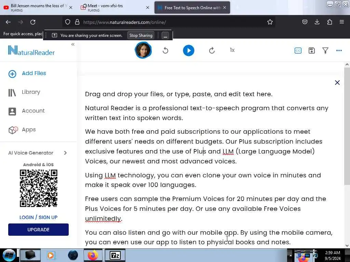Click the shield tracking protection icon
The image size is (350, 262).
click(x=68, y=22)
